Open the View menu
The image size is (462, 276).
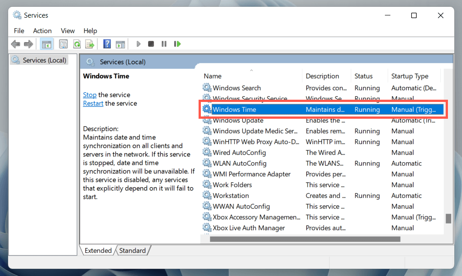pyautogui.click(x=68, y=31)
